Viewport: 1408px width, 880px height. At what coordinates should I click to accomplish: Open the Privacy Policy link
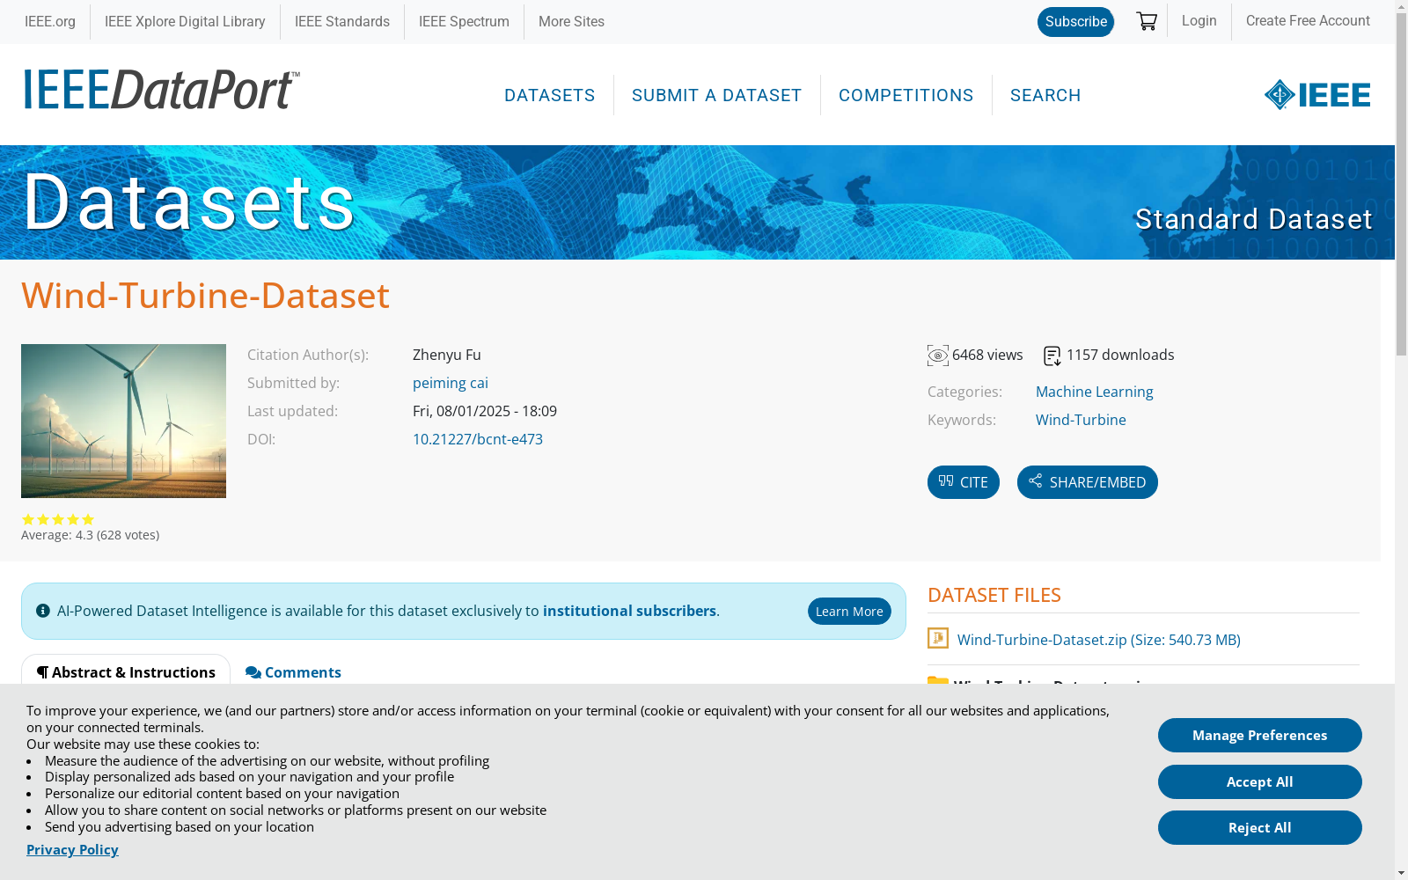(x=72, y=849)
